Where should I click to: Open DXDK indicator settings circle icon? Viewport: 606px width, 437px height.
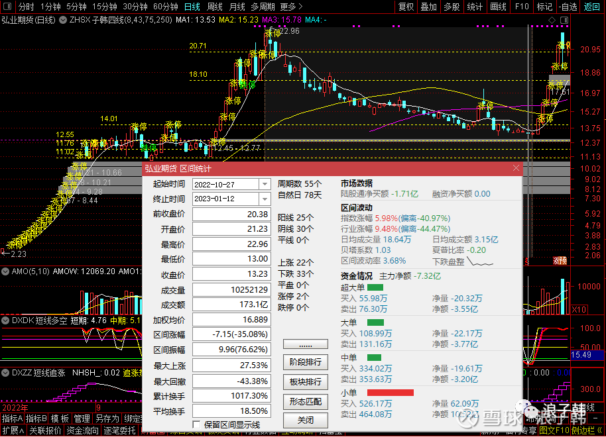(x=5, y=320)
